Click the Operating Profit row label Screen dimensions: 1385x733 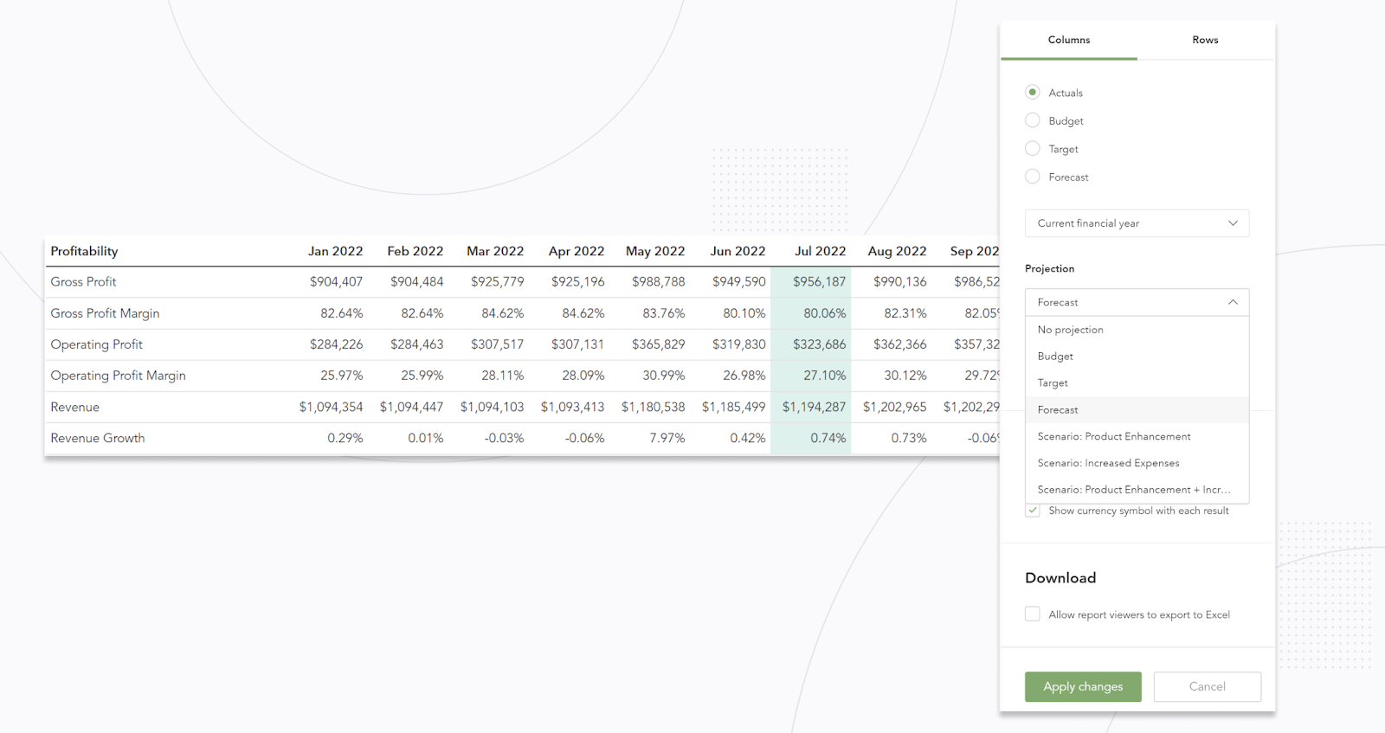point(96,344)
